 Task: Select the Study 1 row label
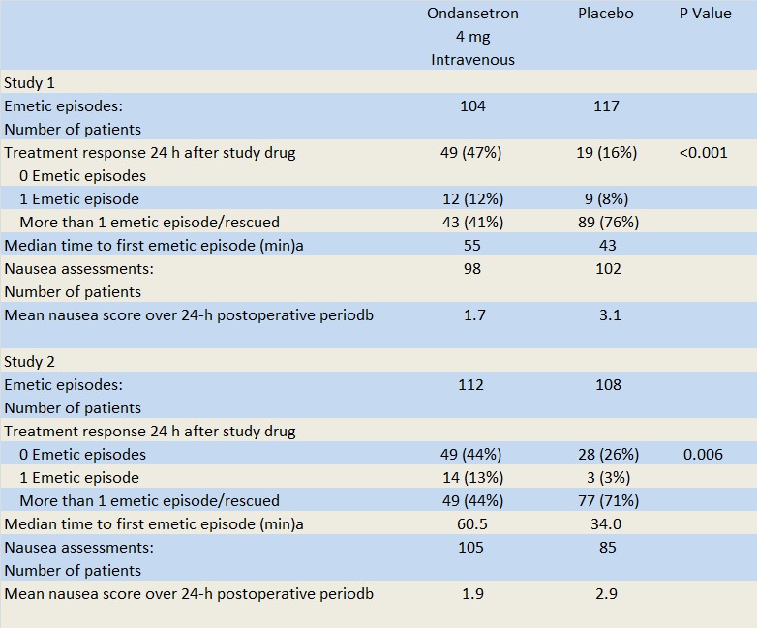(30, 83)
